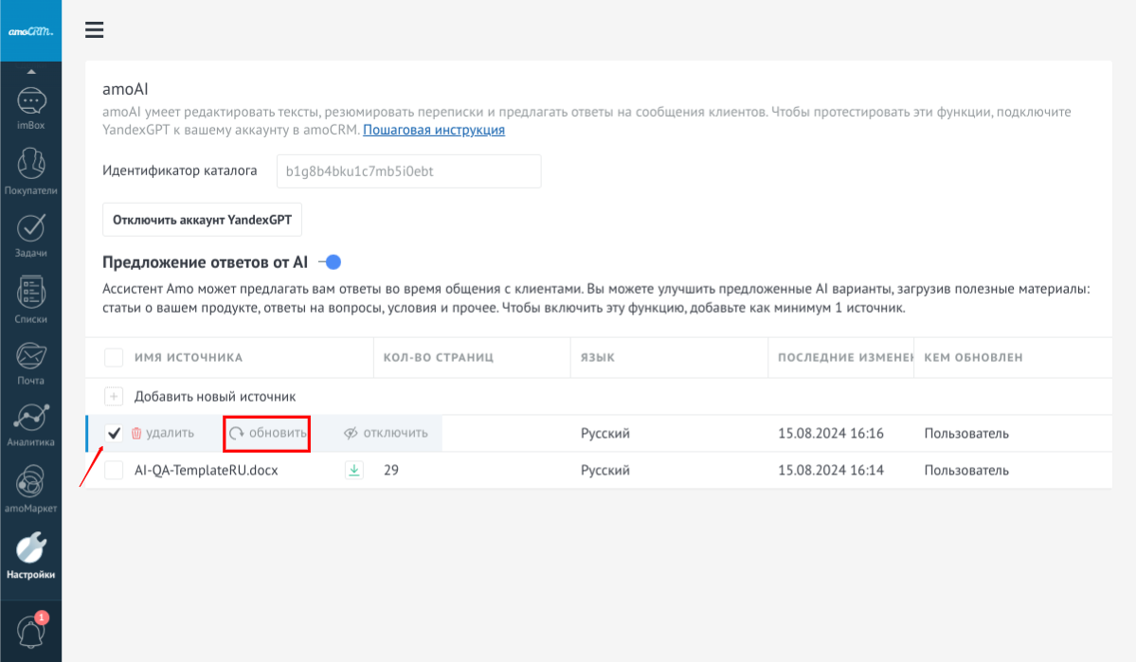Open the Пошаговая инструкция link
Screen dimensions: 1136x662
[x=434, y=130]
